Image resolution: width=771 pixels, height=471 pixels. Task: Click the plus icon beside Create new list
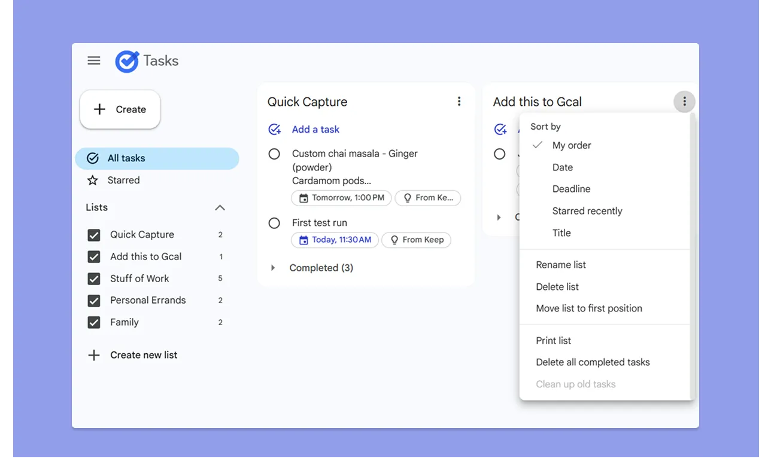[93, 354]
